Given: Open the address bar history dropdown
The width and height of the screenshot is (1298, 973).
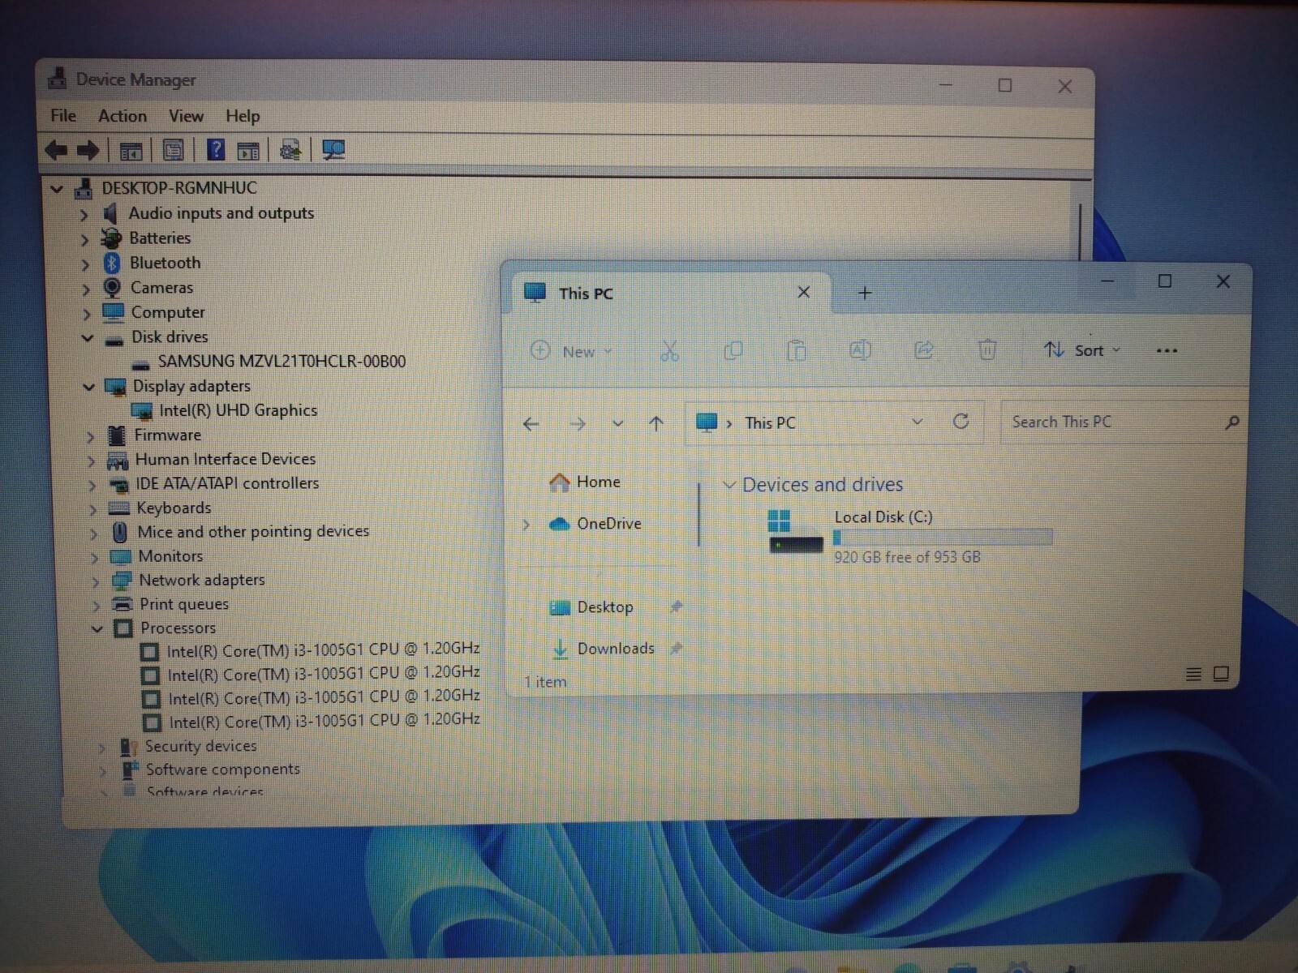Looking at the screenshot, I should click(917, 422).
